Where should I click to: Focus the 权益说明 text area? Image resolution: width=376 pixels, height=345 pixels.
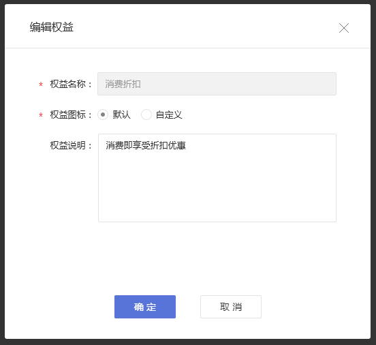217,178
